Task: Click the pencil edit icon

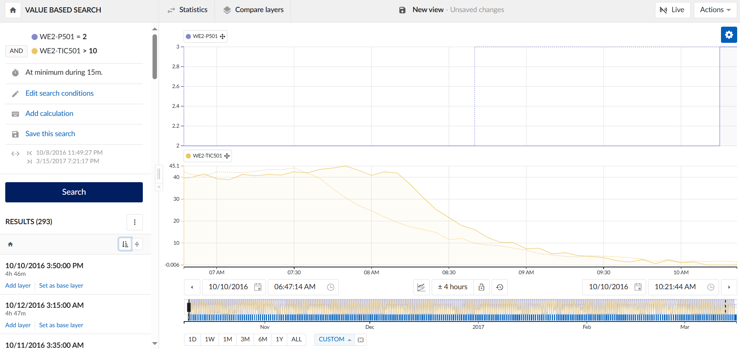Action: pos(15,94)
